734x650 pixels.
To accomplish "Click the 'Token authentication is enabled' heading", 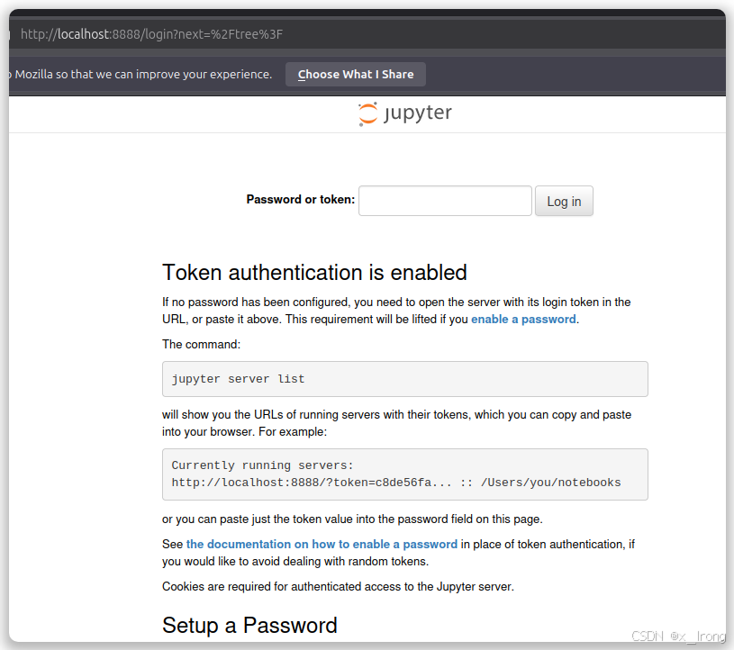I will click(314, 273).
